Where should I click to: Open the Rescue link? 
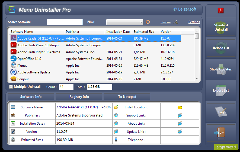coord(165,22)
